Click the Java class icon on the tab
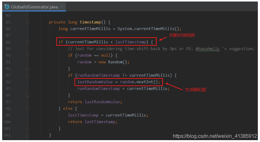The height and width of the screenshot is (142, 260). 7,7
